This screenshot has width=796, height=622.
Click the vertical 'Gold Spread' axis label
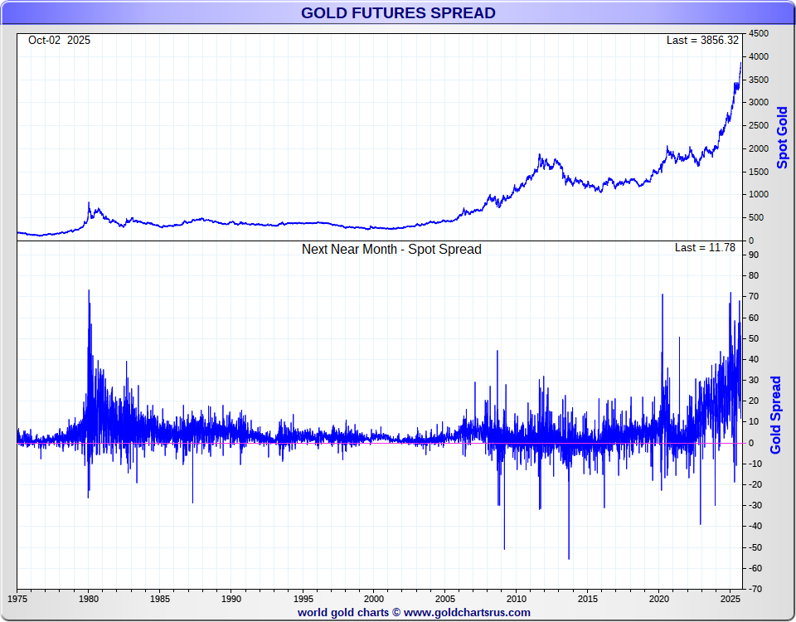point(776,415)
